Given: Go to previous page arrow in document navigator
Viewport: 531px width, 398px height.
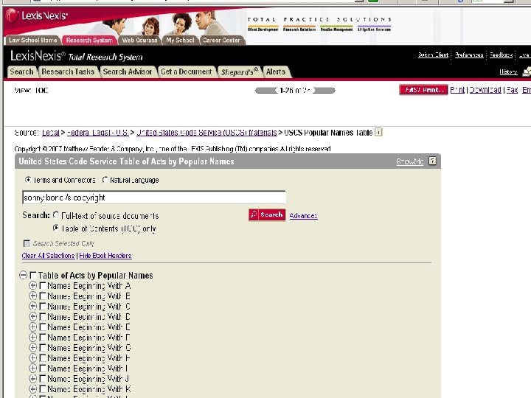Looking at the screenshot, I should tap(266, 91).
